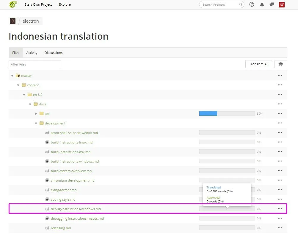Click the markdown file icon of releasing.md

click(x=47, y=228)
